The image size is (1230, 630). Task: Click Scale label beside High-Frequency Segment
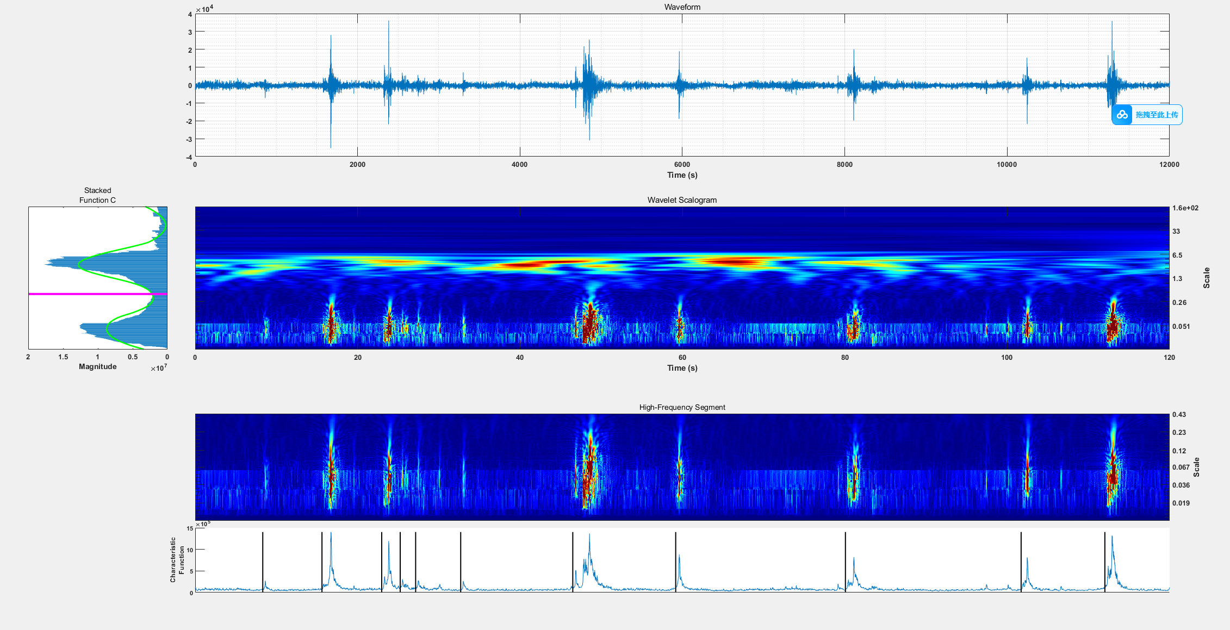point(1196,467)
